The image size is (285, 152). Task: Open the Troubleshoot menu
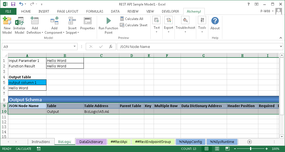click(x=185, y=25)
